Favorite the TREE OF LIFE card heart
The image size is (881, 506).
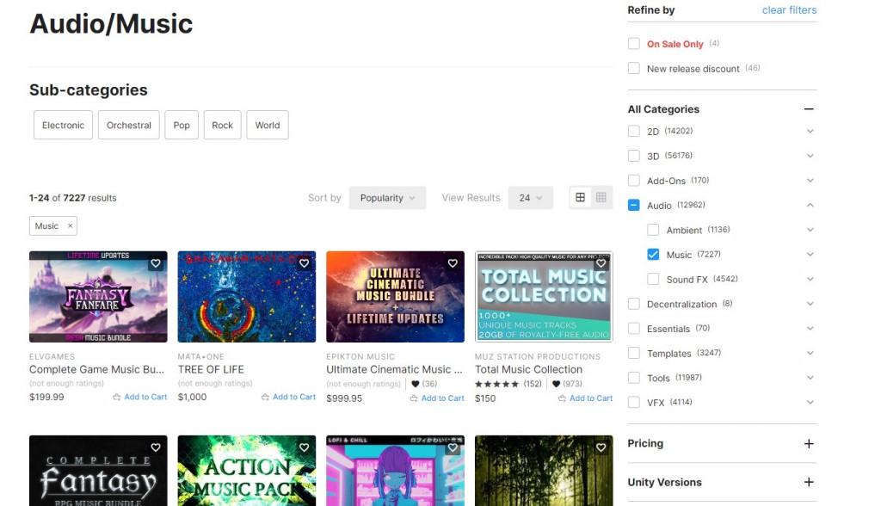pos(304,263)
